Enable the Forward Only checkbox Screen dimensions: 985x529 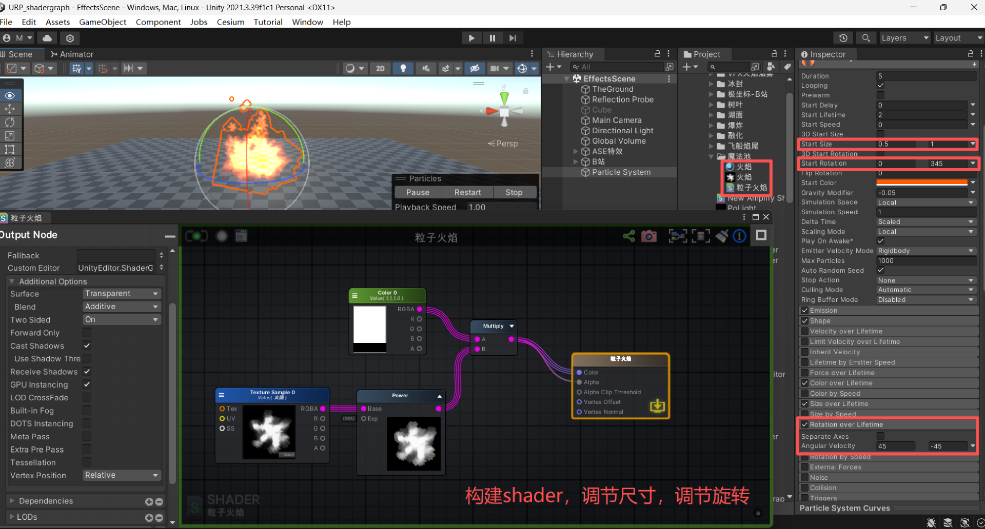pyautogui.click(x=87, y=332)
